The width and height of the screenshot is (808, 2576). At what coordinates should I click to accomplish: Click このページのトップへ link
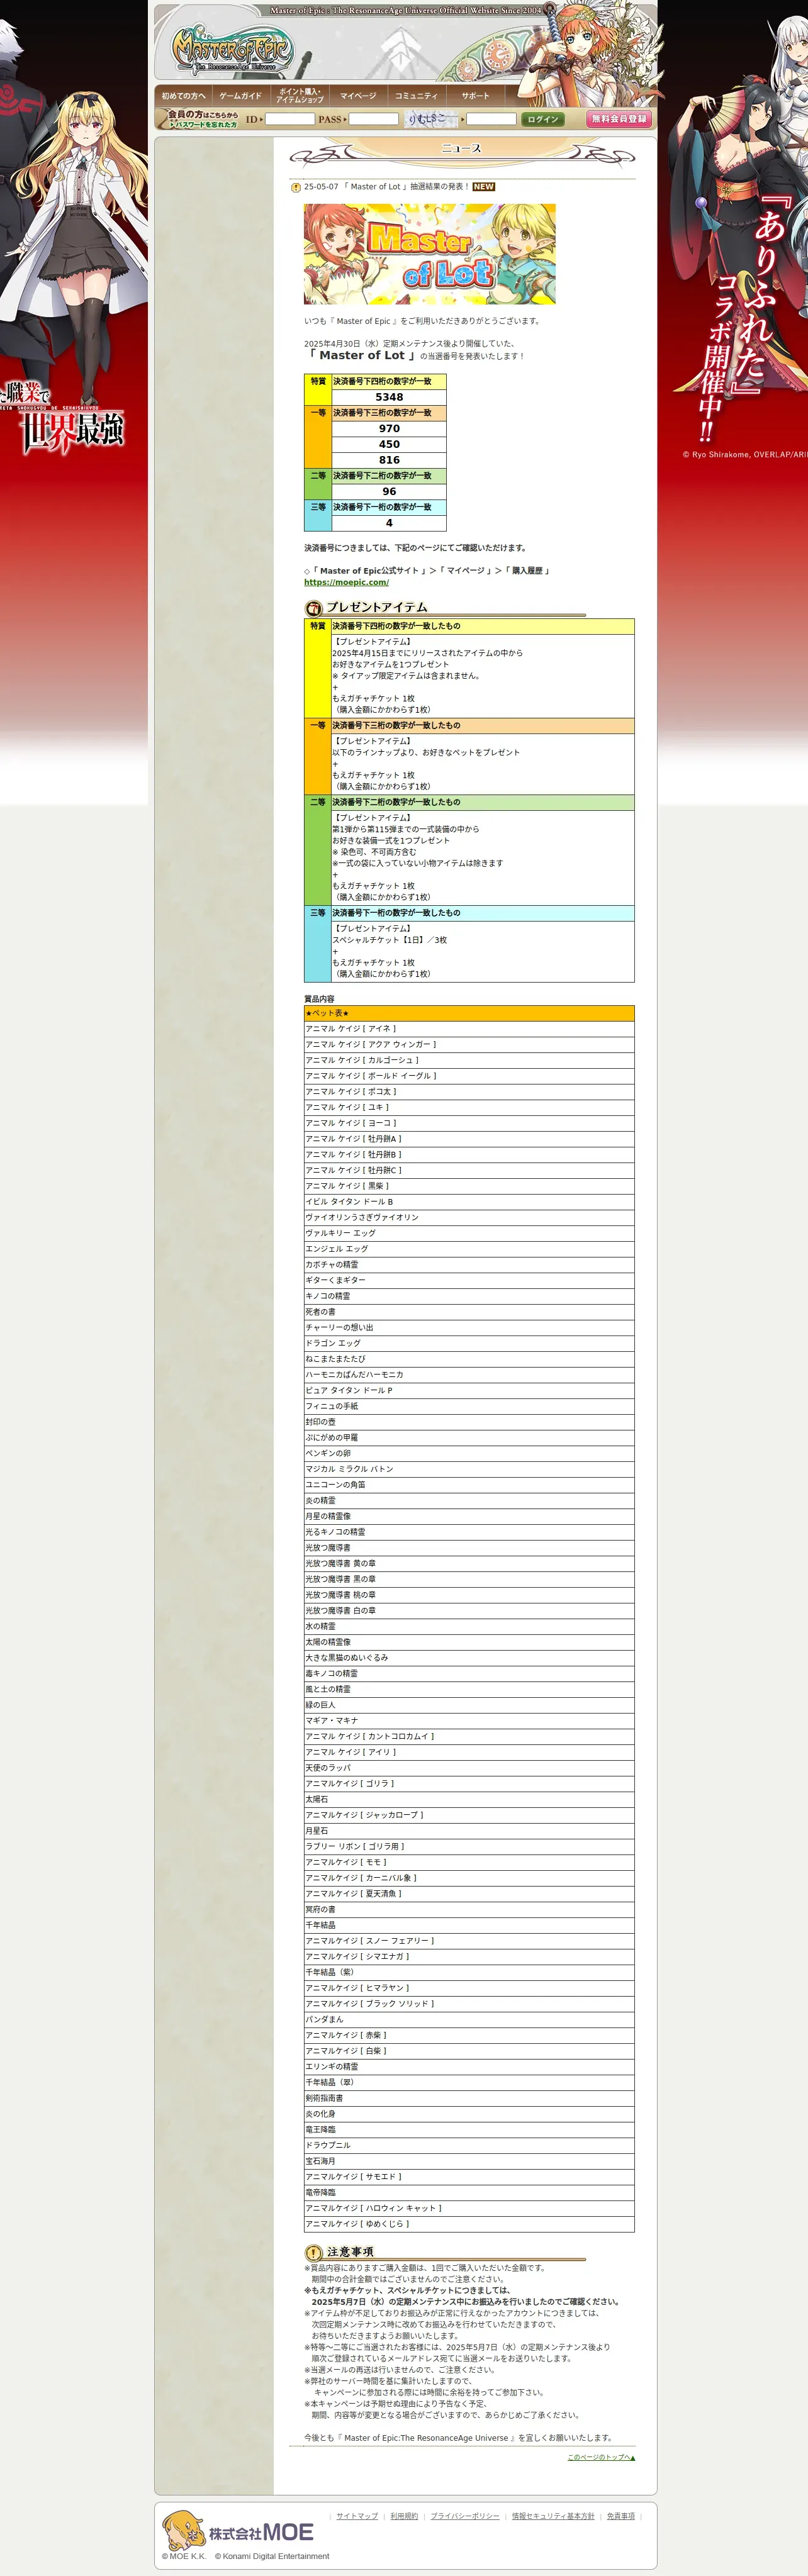click(601, 2457)
